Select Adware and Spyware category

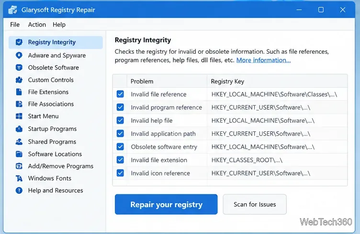click(56, 56)
